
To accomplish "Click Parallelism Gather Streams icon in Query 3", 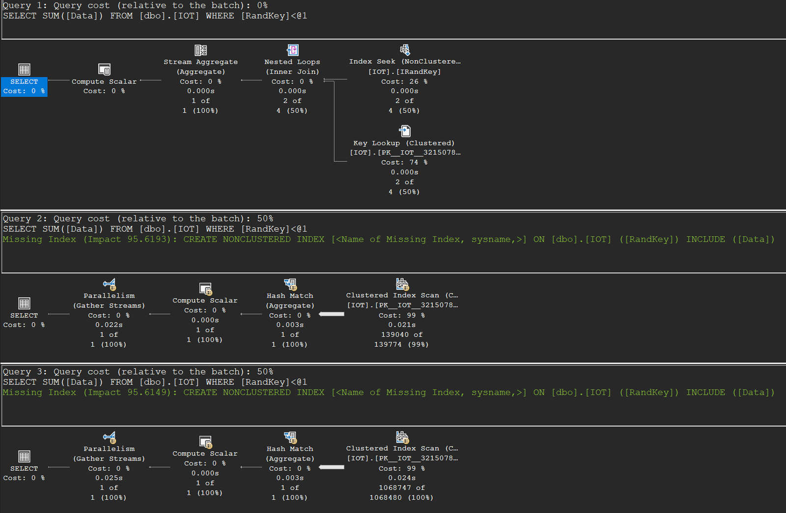I will pyautogui.click(x=110, y=437).
